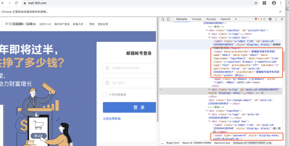Switch to the Sources tab
This screenshot has height=146, width=289.
211,19
